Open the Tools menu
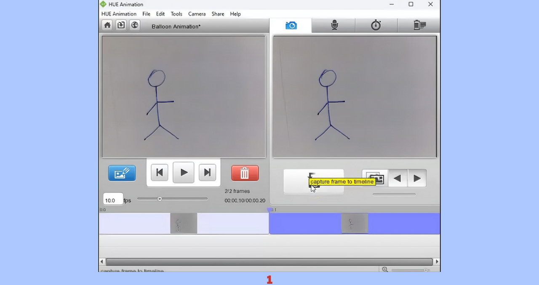539x285 pixels. (x=176, y=14)
